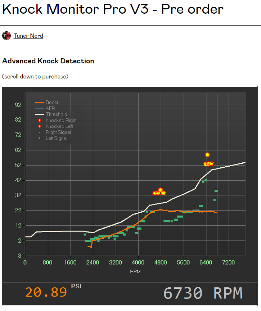The height and width of the screenshot is (311, 261).
Task: Open the Tuner Nerd link
Action: coord(28,36)
